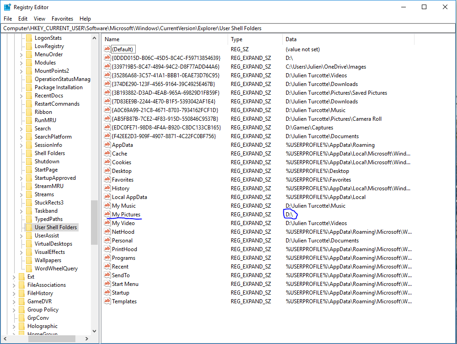Click the string icon next to NetHood

coord(107,231)
